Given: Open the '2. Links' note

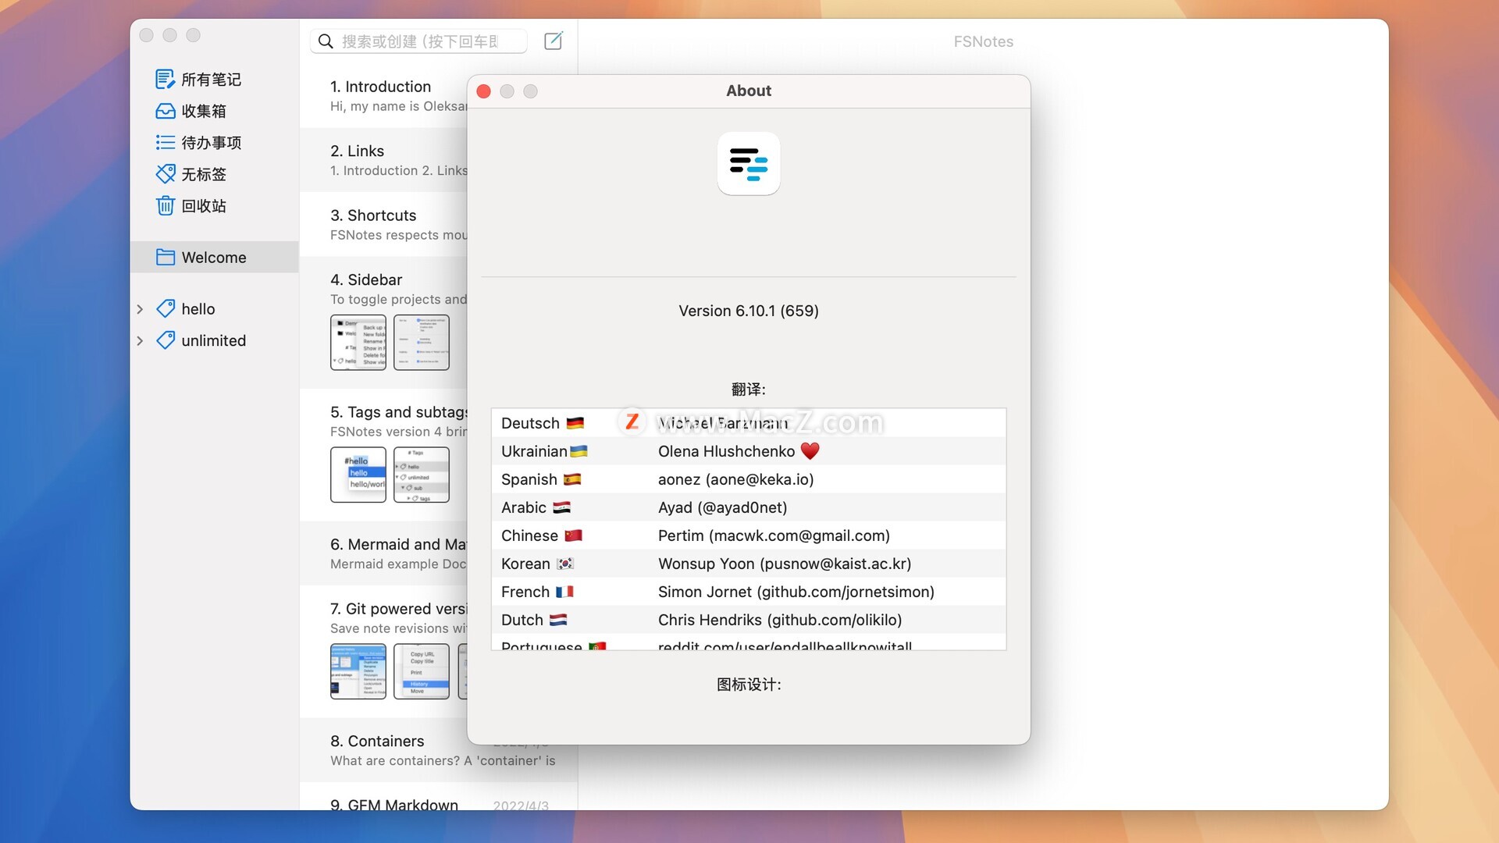Looking at the screenshot, I should point(383,160).
